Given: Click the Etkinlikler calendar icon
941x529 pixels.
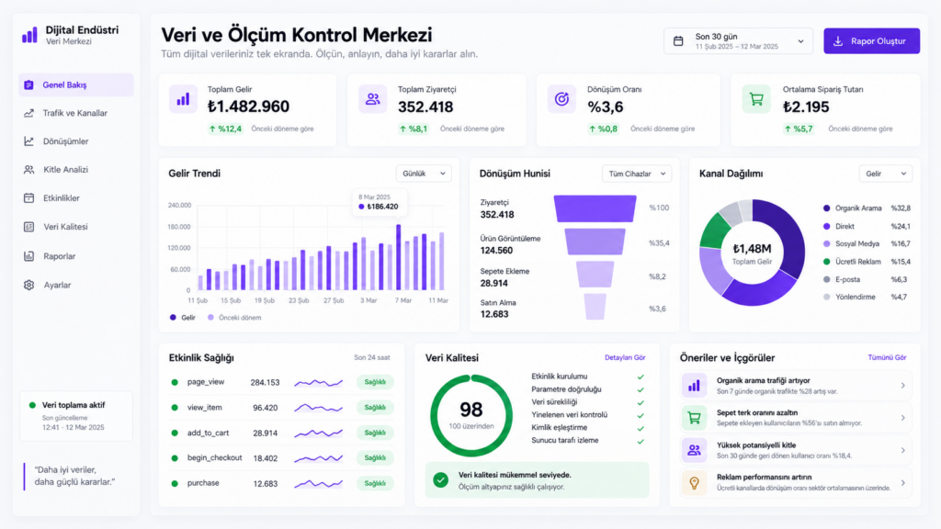Looking at the screenshot, I should tap(28, 198).
